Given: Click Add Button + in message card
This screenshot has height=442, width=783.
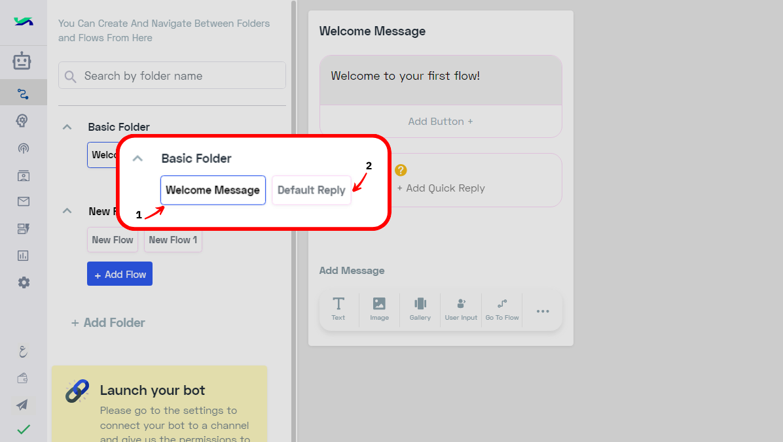Looking at the screenshot, I should (441, 121).
